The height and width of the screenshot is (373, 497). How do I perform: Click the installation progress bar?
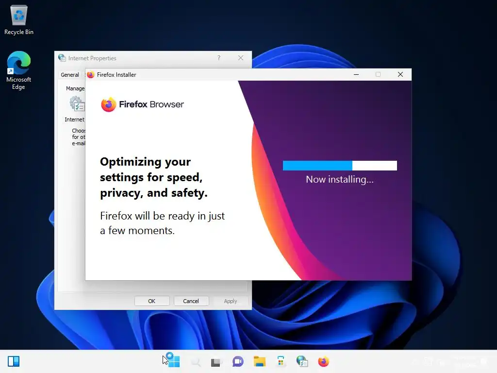coord(340,166)
